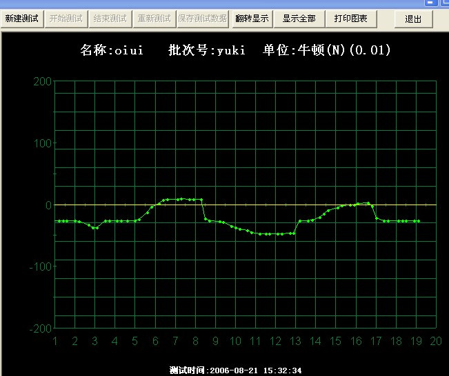
Task: Select the 重新测试 button
Action: (x=154, y=19)
